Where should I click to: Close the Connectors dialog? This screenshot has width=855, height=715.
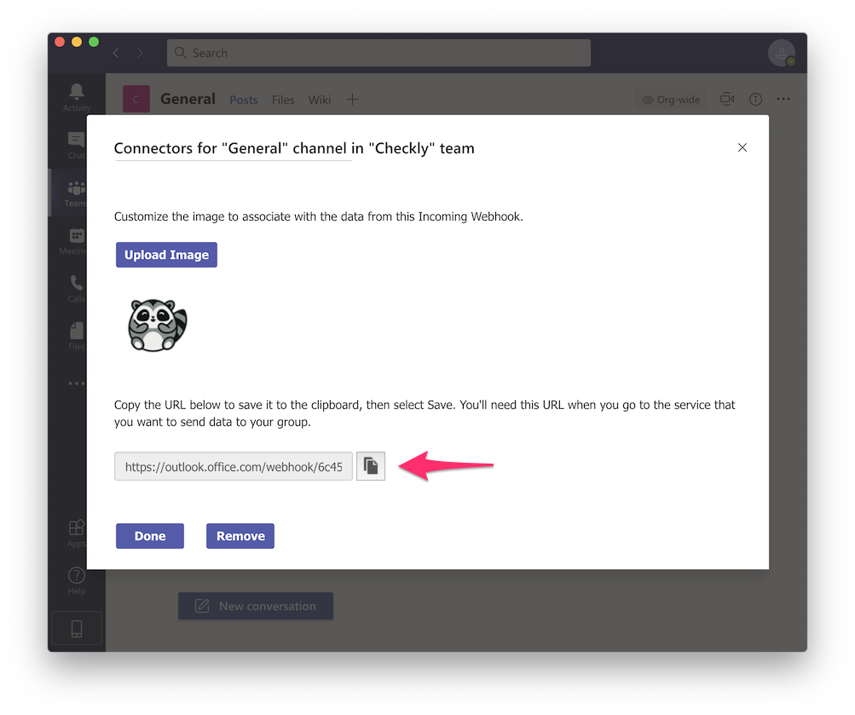pyautogui.click(x=742, y=147)
